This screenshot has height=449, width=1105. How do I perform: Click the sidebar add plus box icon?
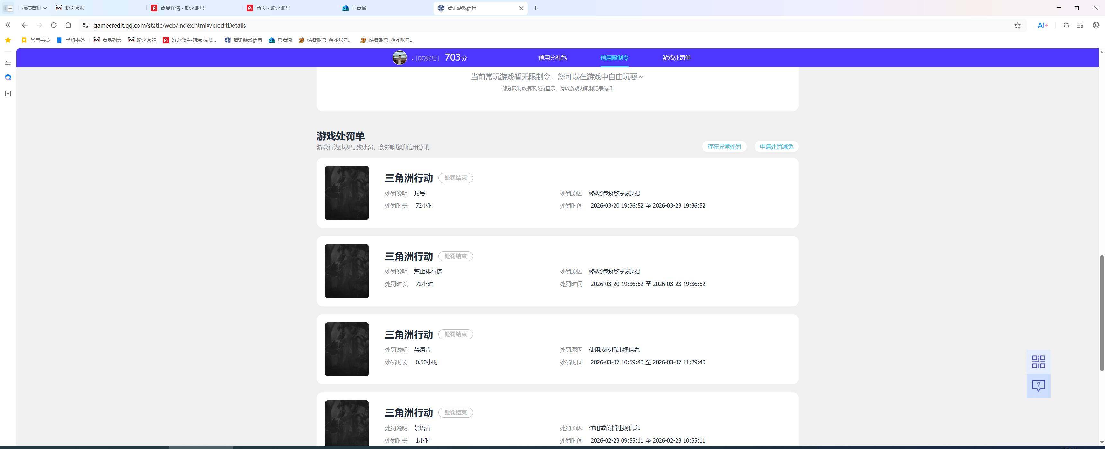[8, 93]
